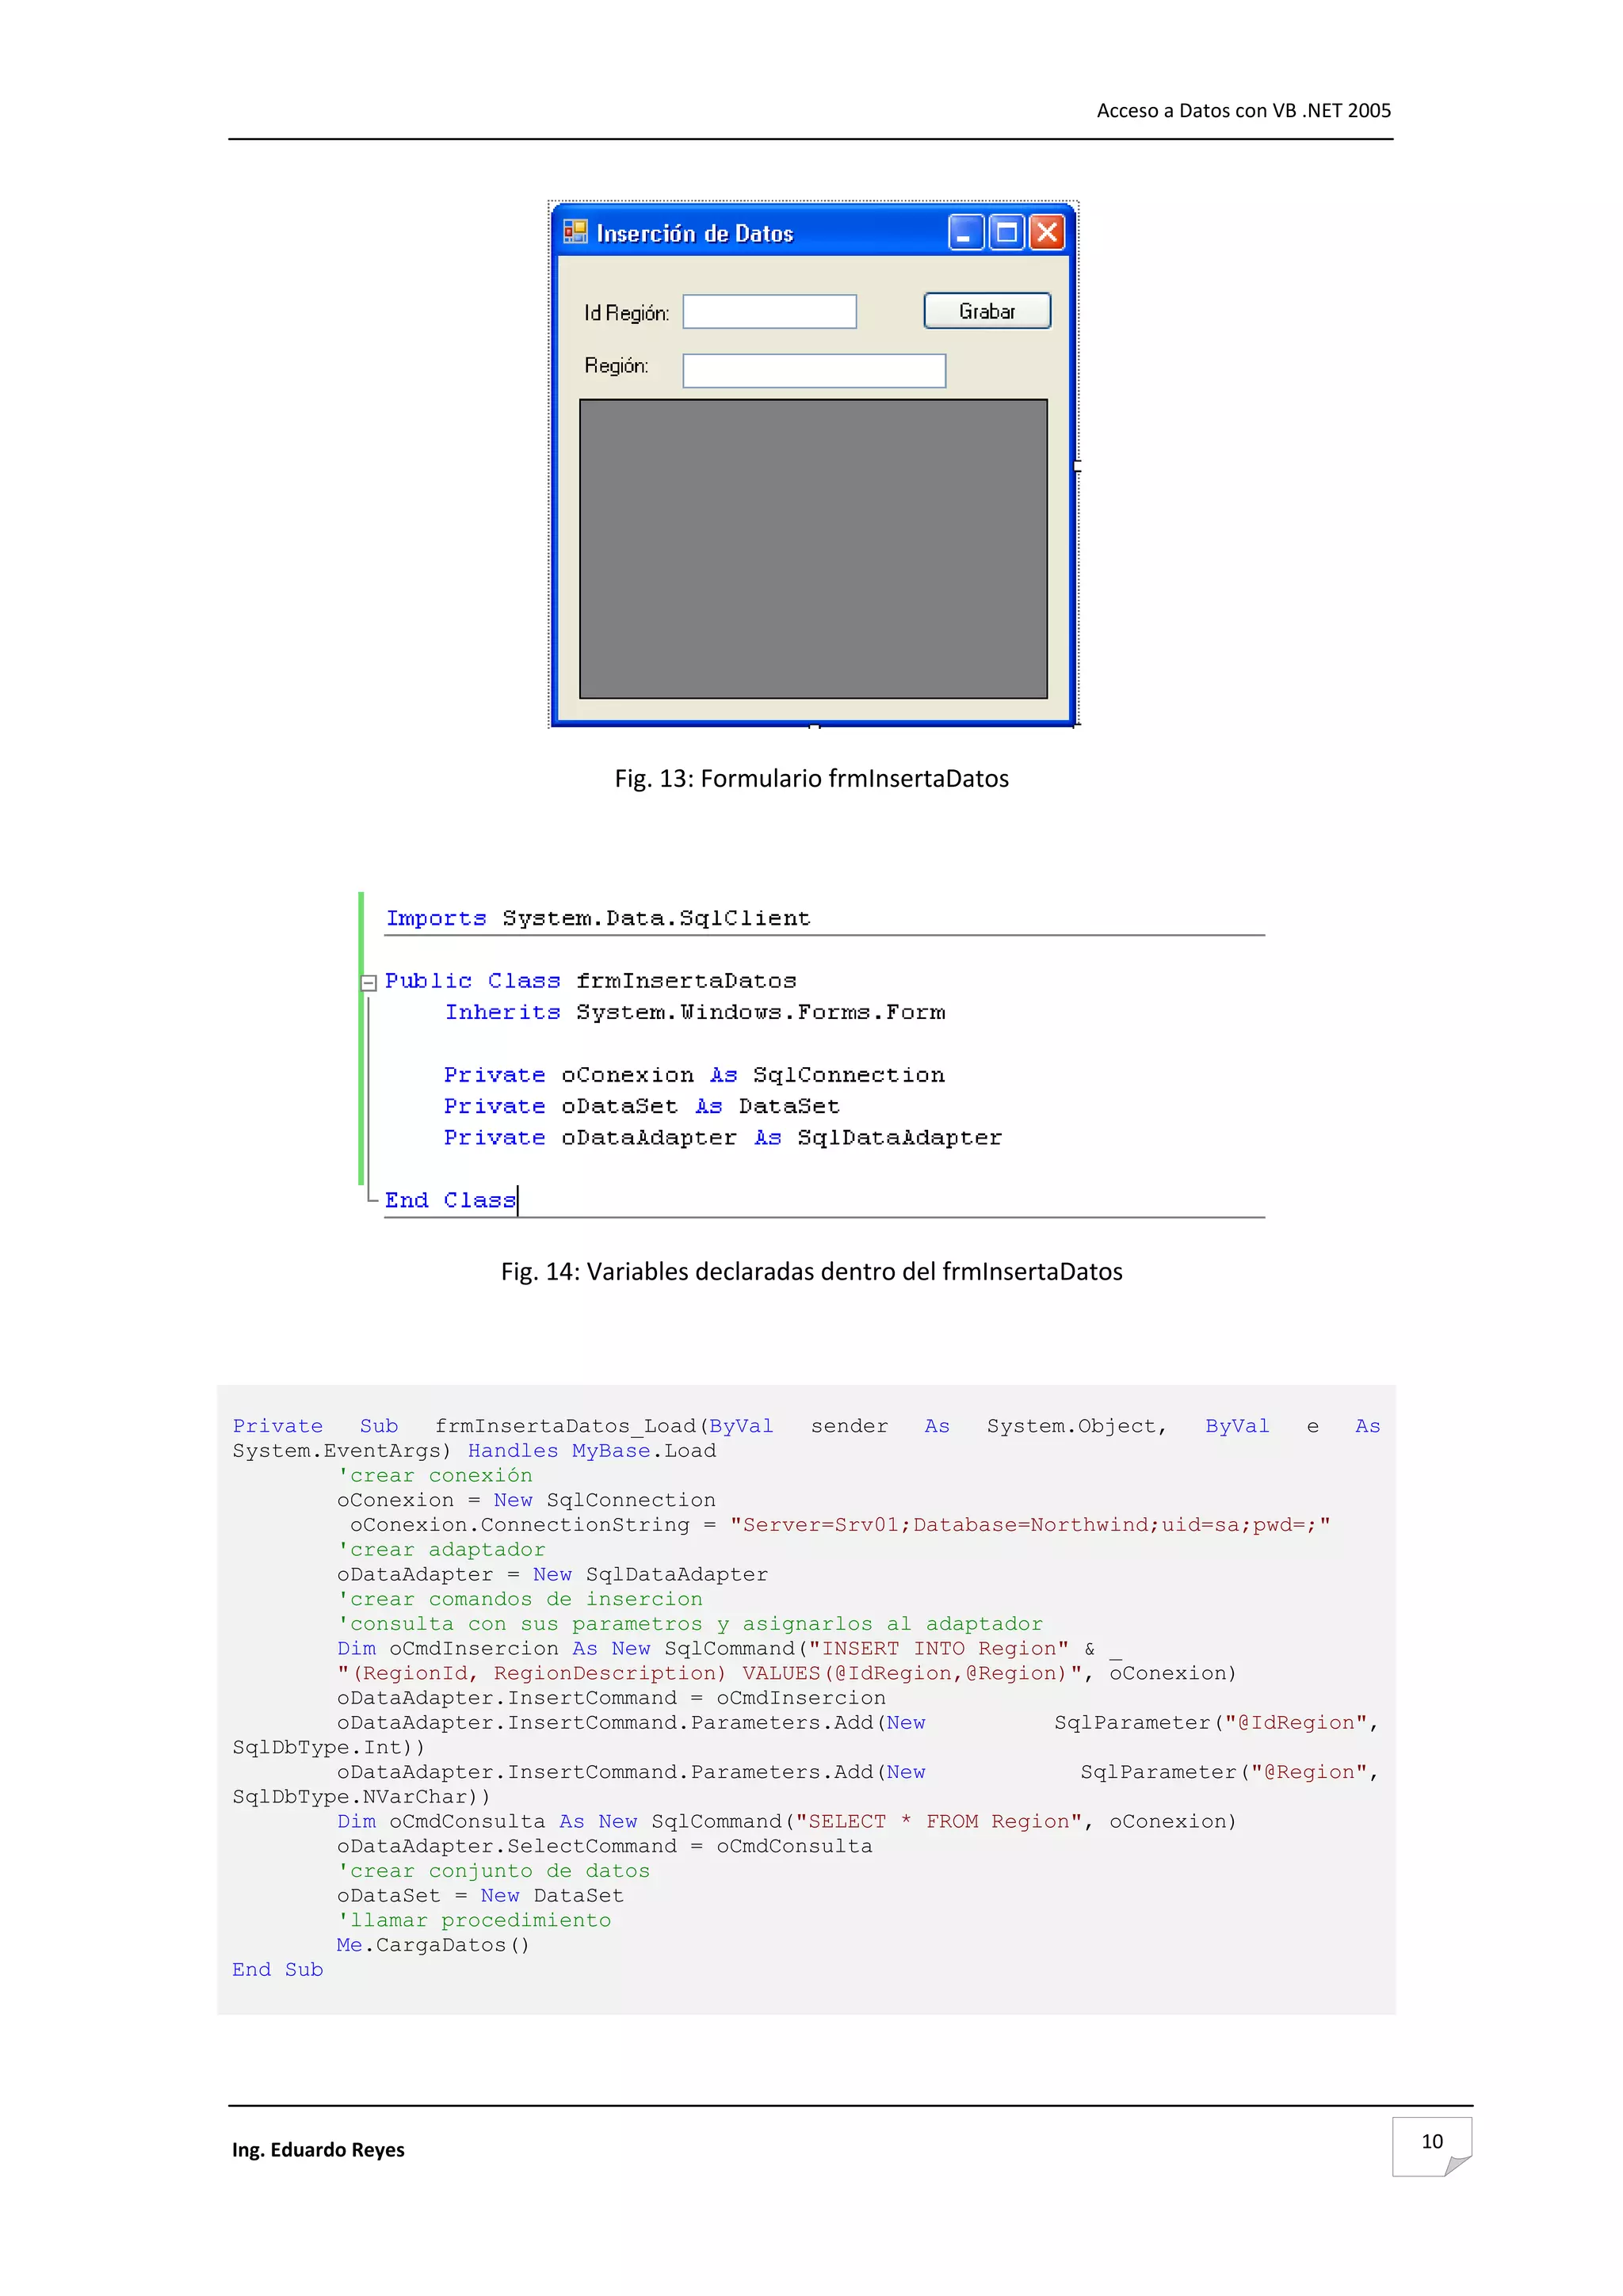Click the form icon in Inserción de Datos title bar
The height and width of the screenshot is (2296, 1623).
click(575, 232)
